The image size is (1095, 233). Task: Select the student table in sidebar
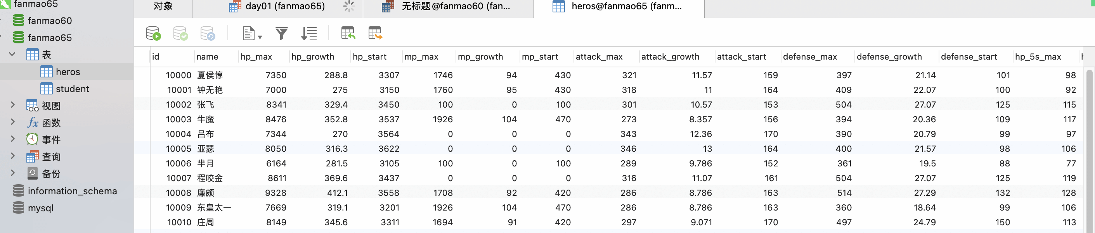pyautogui.click(x=72, y=89)
